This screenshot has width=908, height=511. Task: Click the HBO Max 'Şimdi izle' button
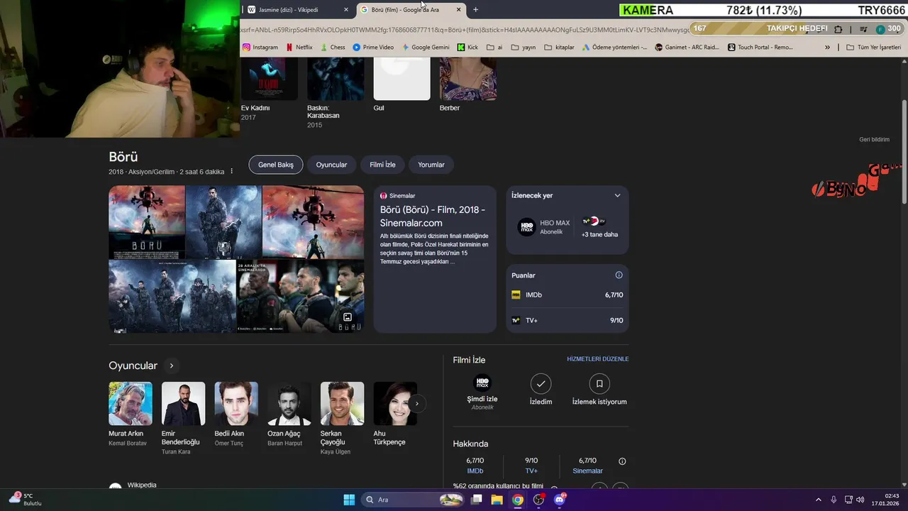(x=482, y=392)
